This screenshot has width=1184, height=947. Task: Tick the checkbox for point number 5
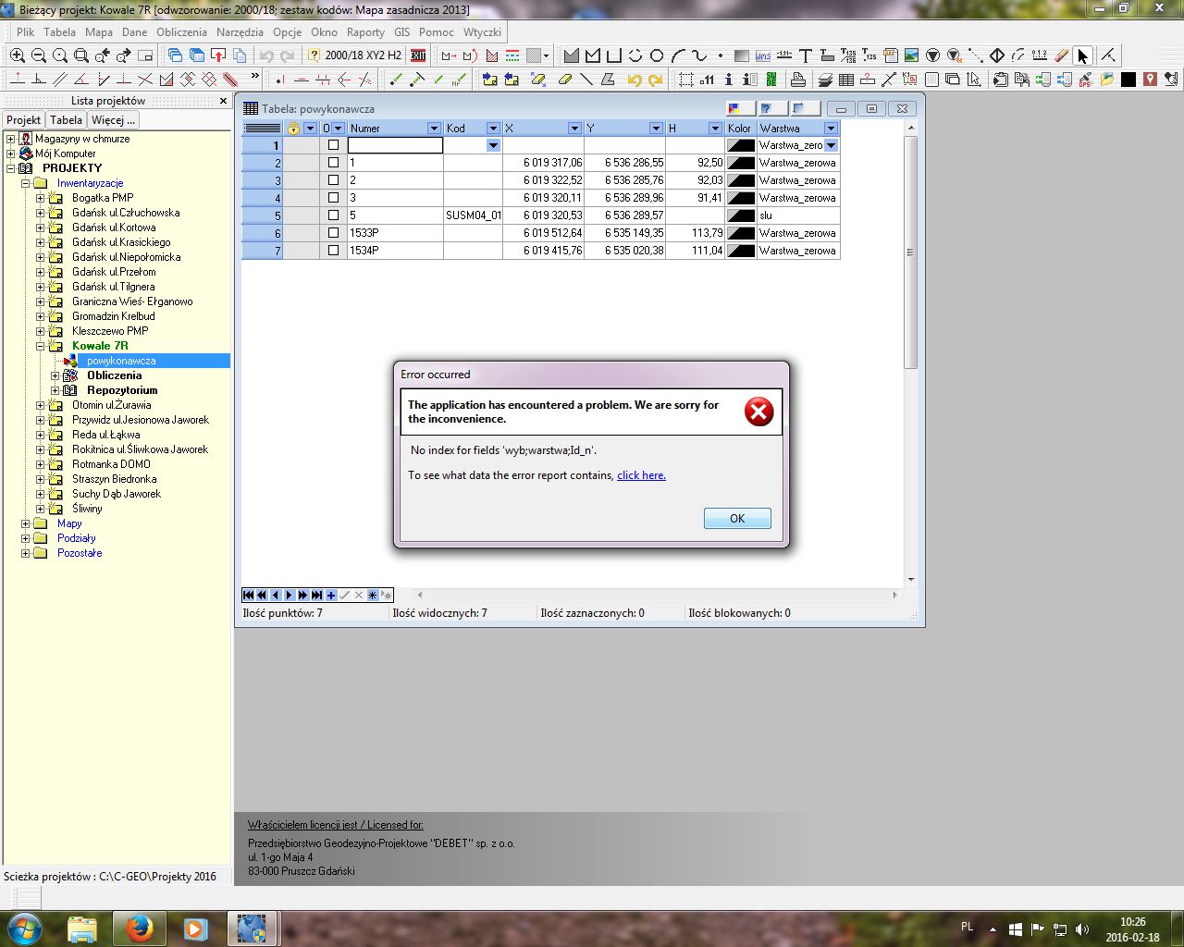tap(333, 215)
